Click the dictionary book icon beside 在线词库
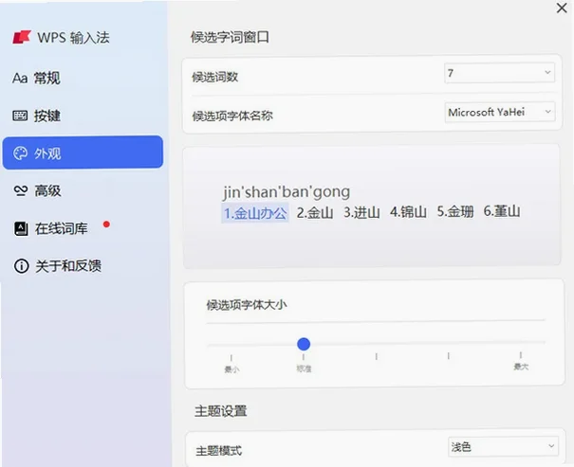 [x=21, y=228]
